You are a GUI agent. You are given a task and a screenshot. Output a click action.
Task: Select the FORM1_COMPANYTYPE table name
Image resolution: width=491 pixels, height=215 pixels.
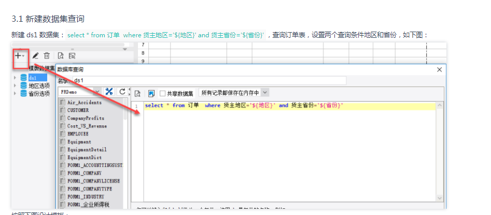coord(90,189)
